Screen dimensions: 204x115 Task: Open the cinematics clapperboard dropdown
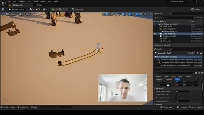[x=45, y=9]
